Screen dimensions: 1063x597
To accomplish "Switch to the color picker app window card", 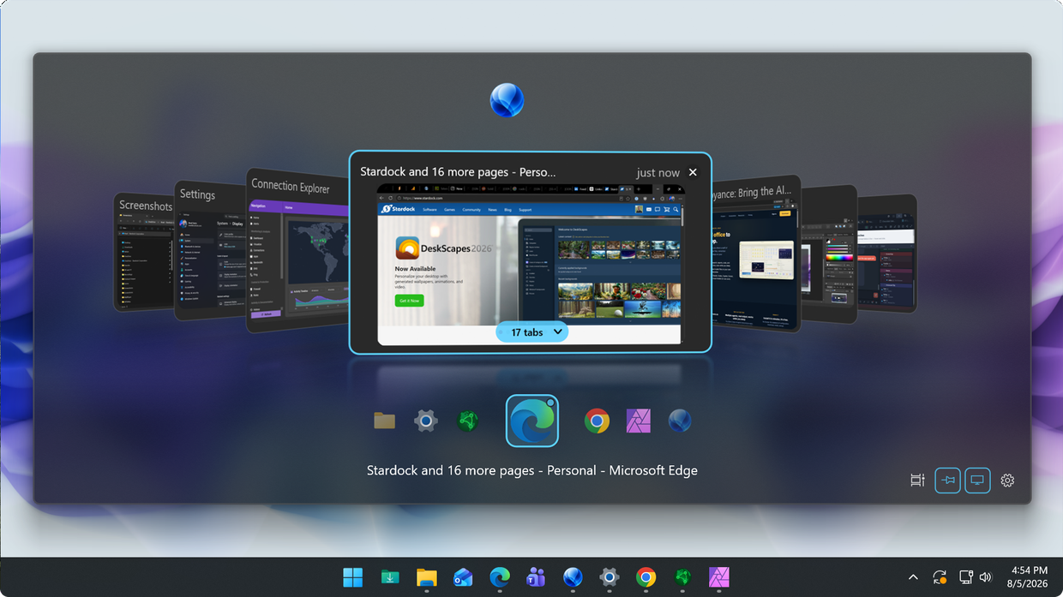I will [829, 254].
